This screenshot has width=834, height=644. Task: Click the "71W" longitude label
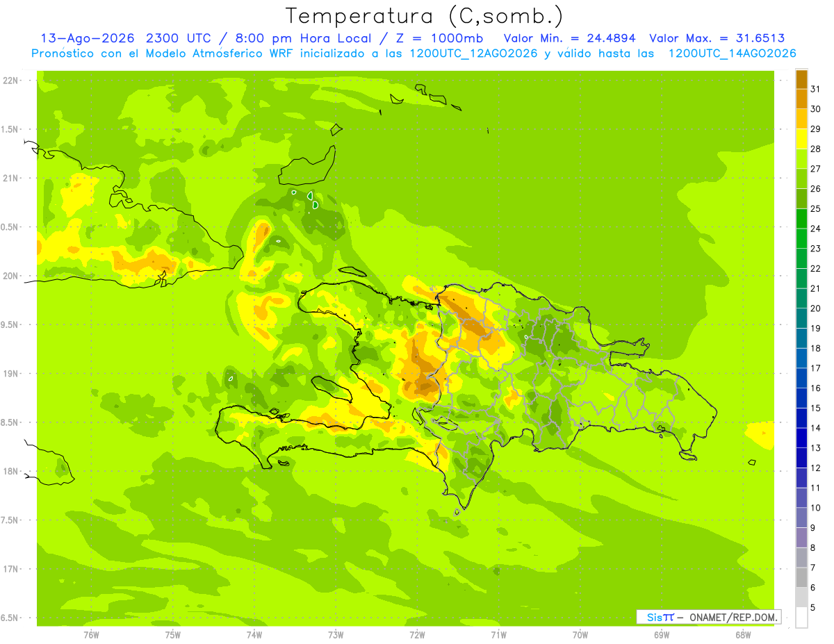click(x=498, y=635)
